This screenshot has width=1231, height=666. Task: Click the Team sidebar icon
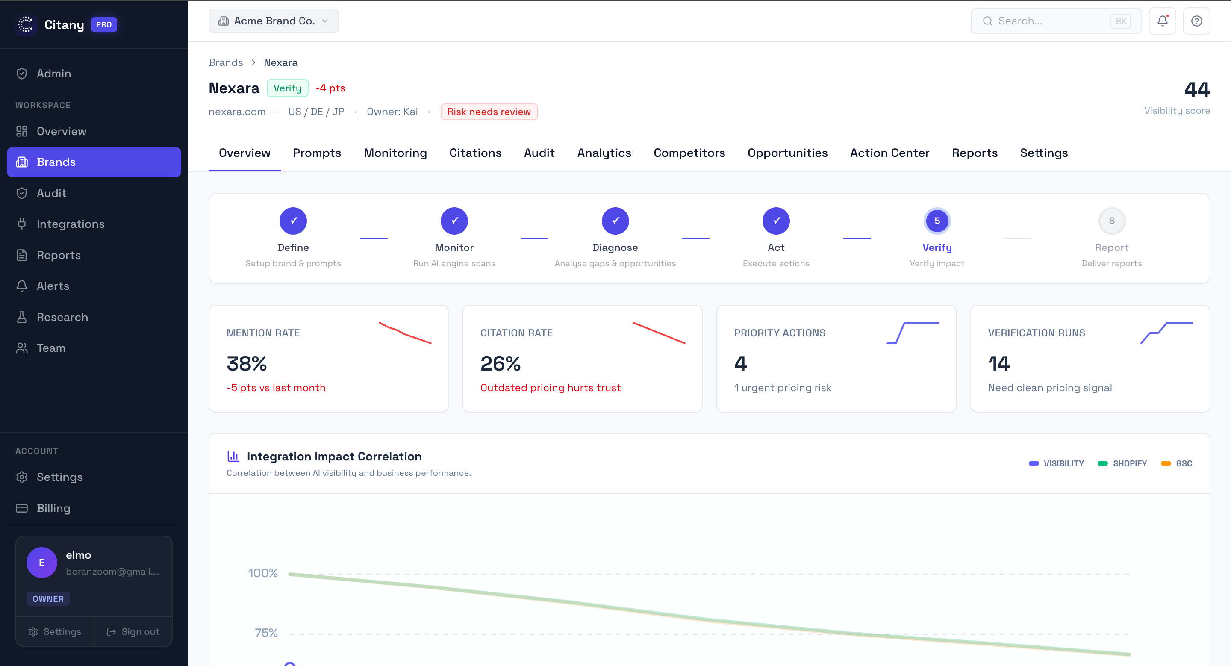pos(22,348)
